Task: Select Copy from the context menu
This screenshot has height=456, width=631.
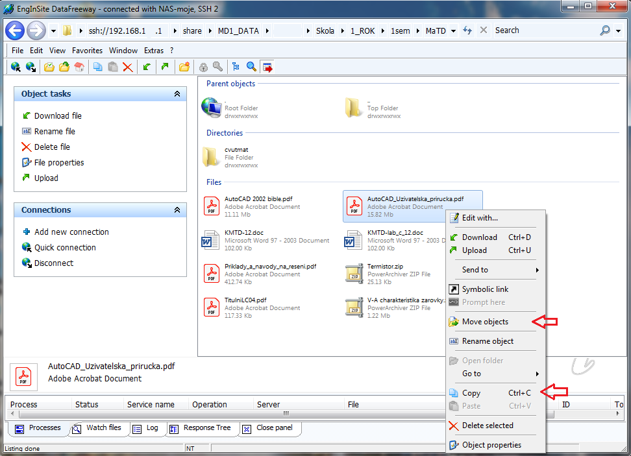Action: point(471,393)
